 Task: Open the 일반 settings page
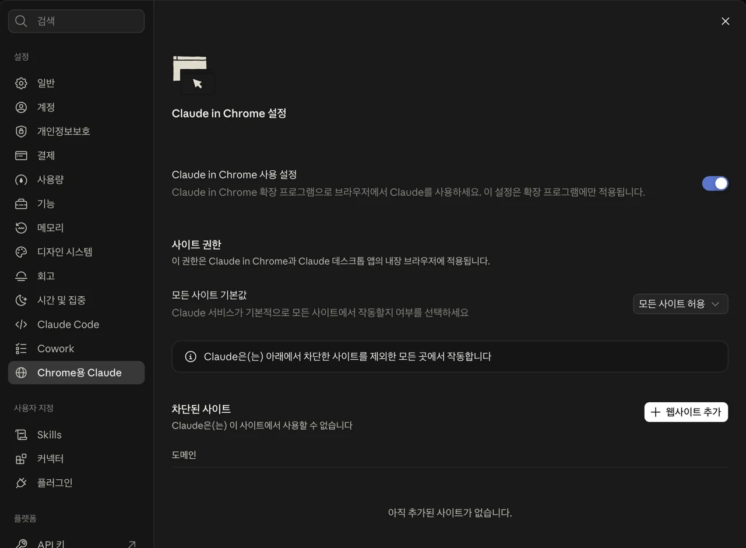click(76, 83)
